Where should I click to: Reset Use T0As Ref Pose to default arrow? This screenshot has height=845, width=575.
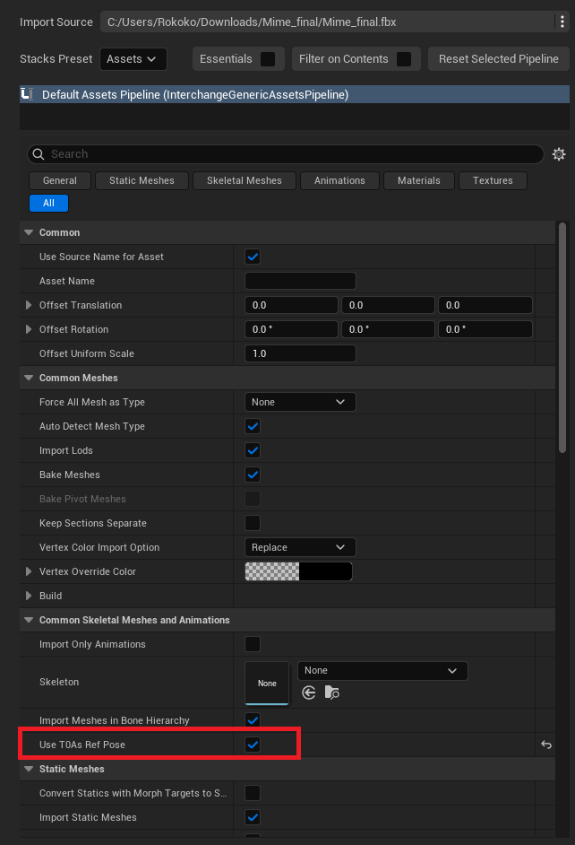[546, 745]
